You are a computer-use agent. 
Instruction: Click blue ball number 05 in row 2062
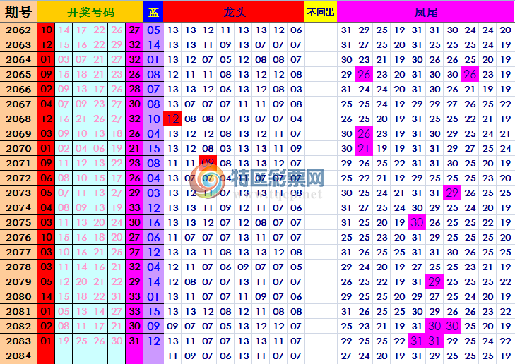click(154, 30)
